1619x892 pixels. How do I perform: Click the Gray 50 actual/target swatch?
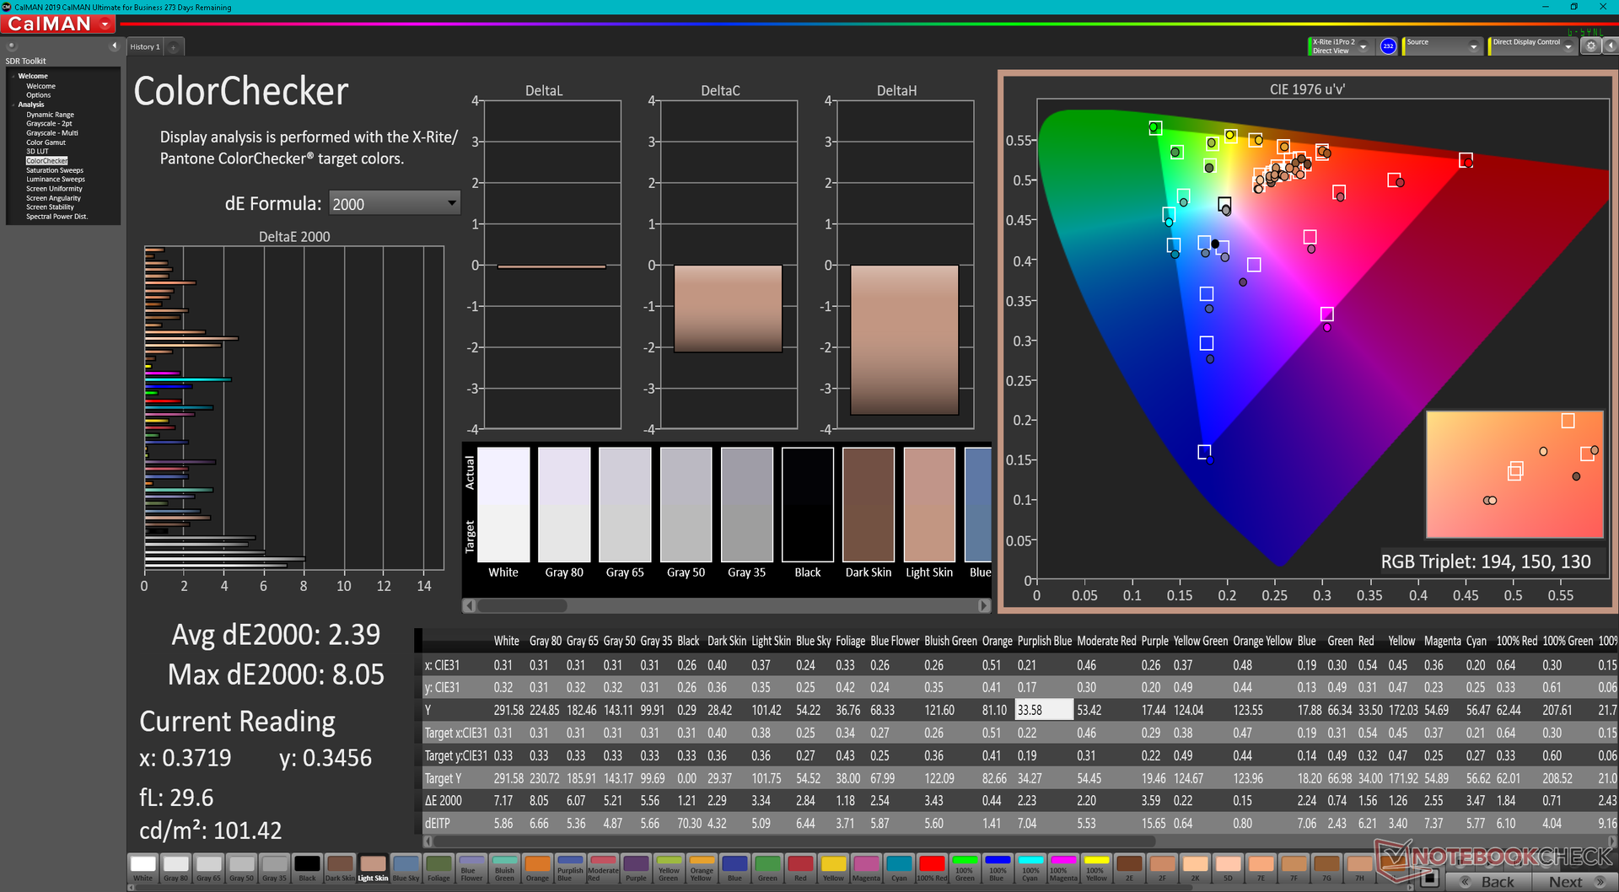point(686,504)
